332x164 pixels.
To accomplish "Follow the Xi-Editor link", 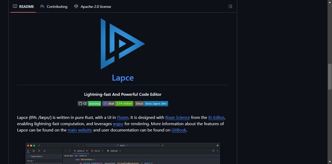I will point(216,117).
